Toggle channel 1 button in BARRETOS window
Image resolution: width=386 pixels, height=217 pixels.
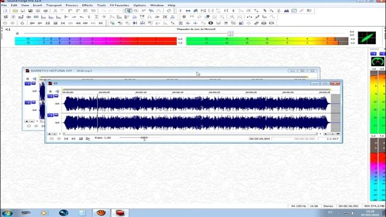tap(28, 84)
